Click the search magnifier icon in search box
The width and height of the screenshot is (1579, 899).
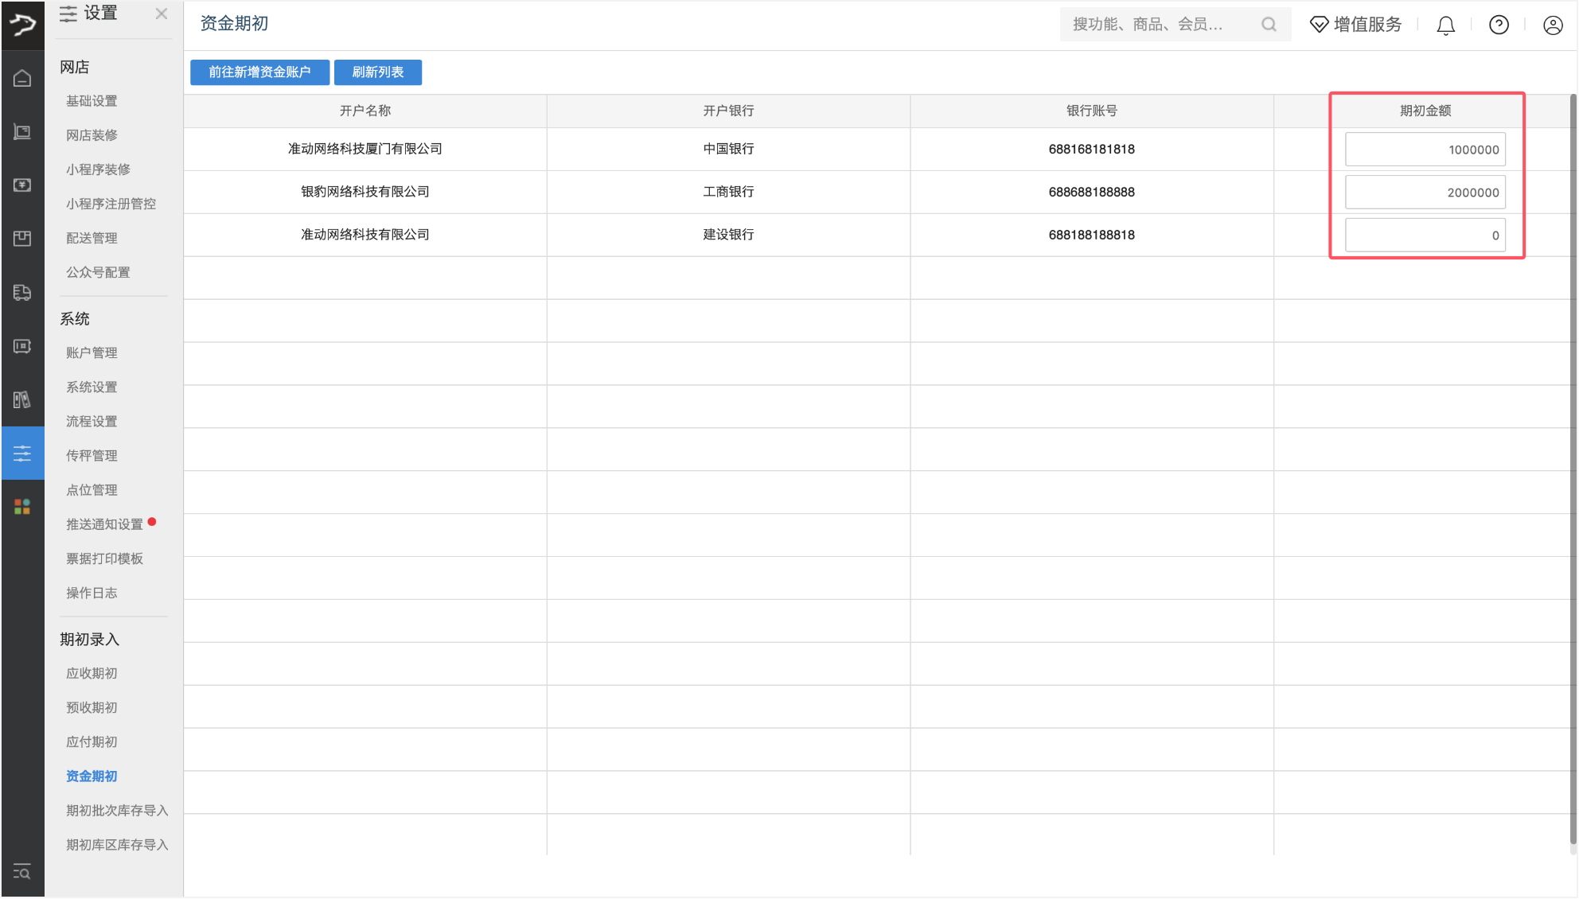coord(1269,25)
